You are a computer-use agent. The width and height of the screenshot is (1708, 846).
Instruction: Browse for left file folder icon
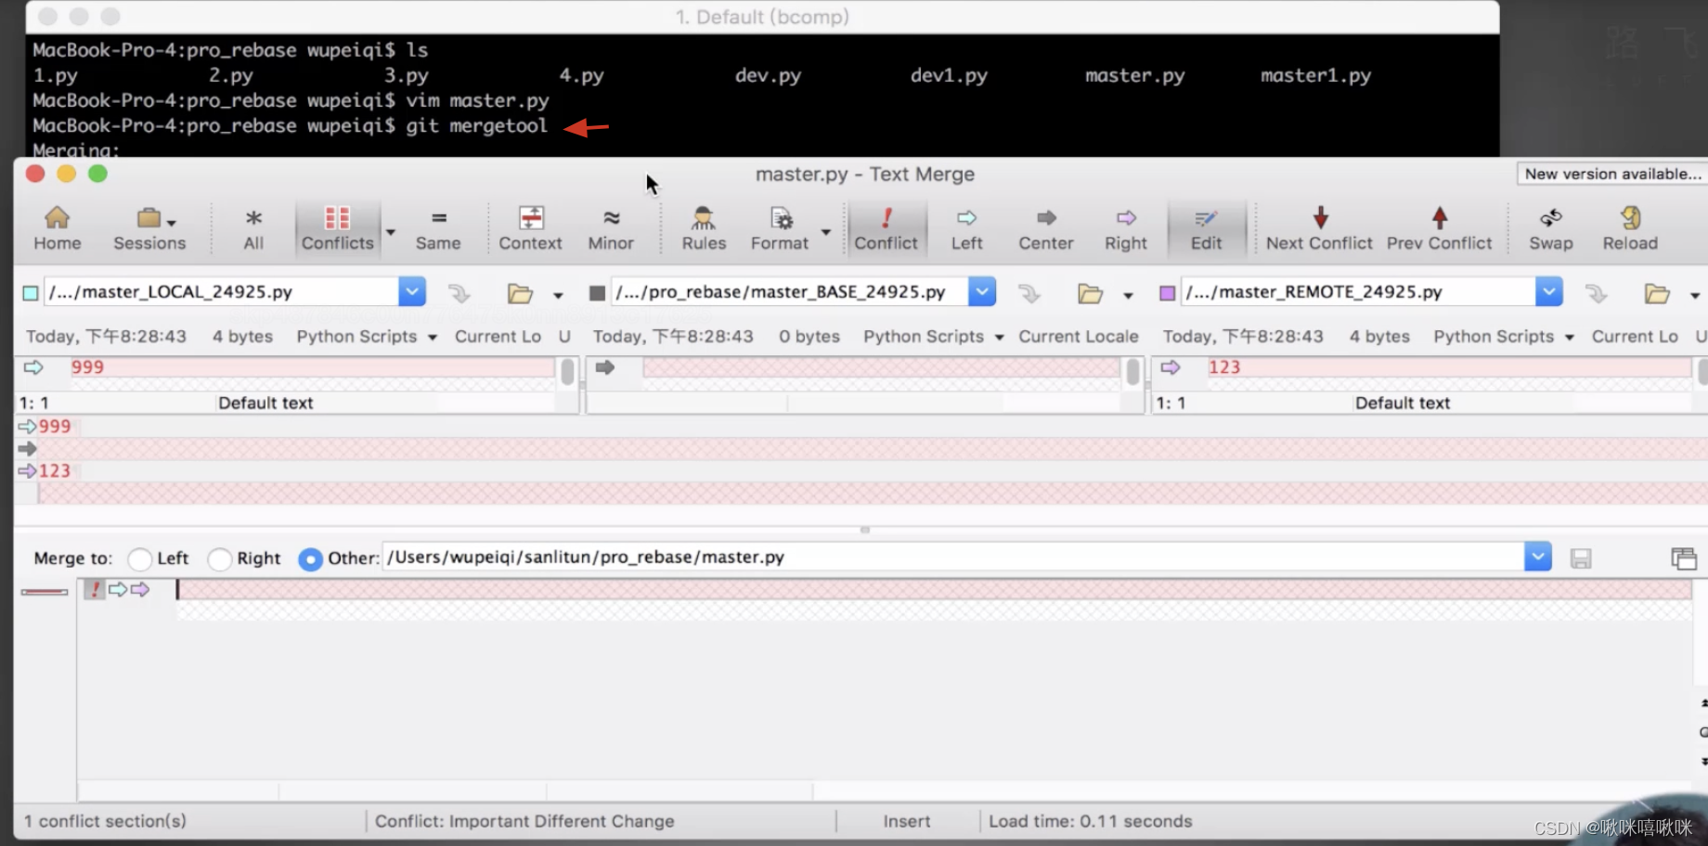coord(520,294)
